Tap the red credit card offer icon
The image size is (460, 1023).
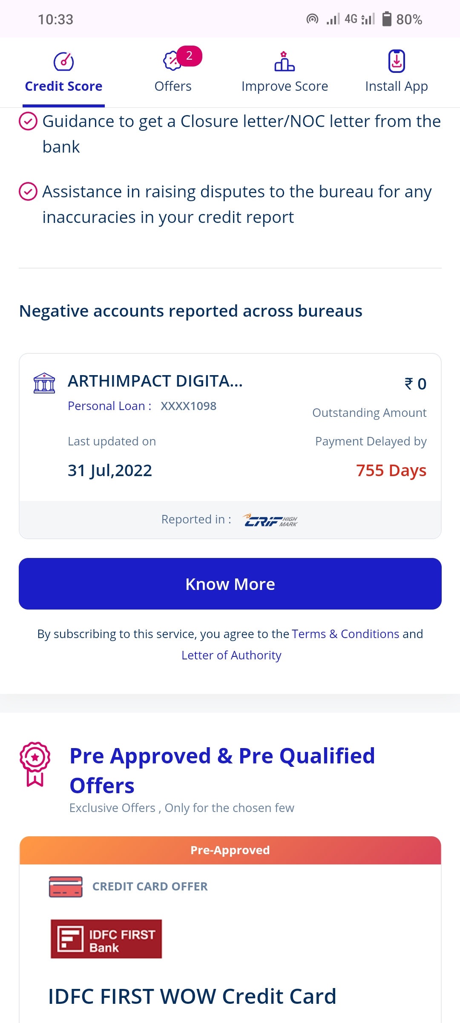pyautogui.click(x=66, y=887)
